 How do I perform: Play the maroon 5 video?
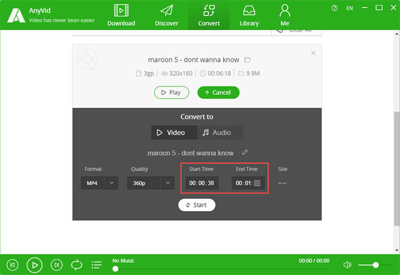(171, 92)
